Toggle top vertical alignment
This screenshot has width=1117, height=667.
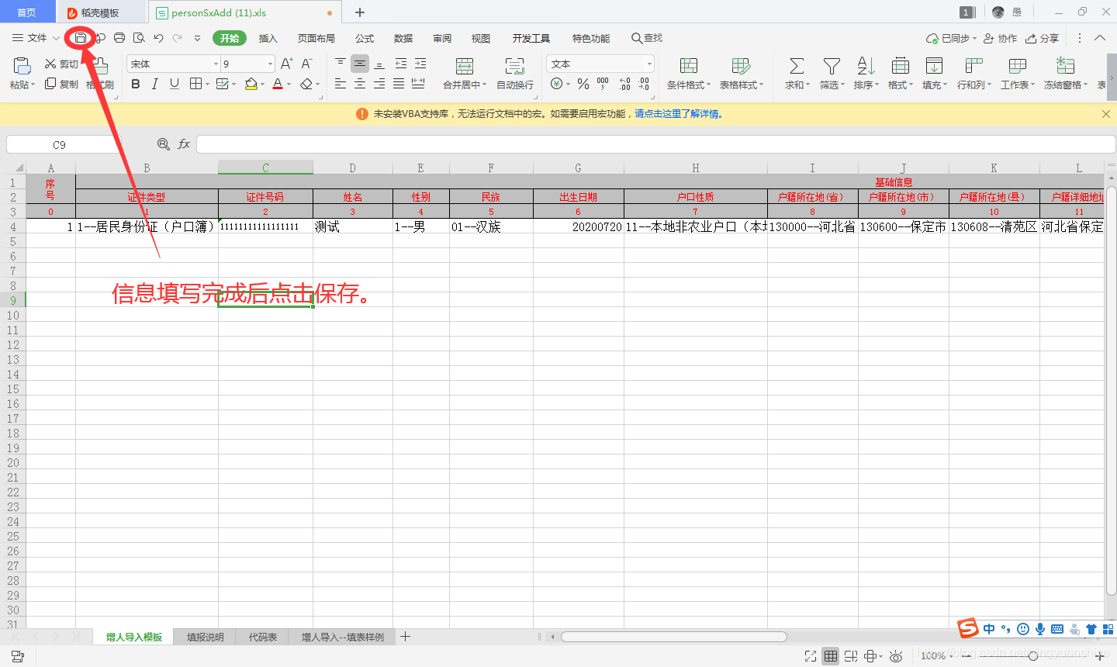click(341, 64)
